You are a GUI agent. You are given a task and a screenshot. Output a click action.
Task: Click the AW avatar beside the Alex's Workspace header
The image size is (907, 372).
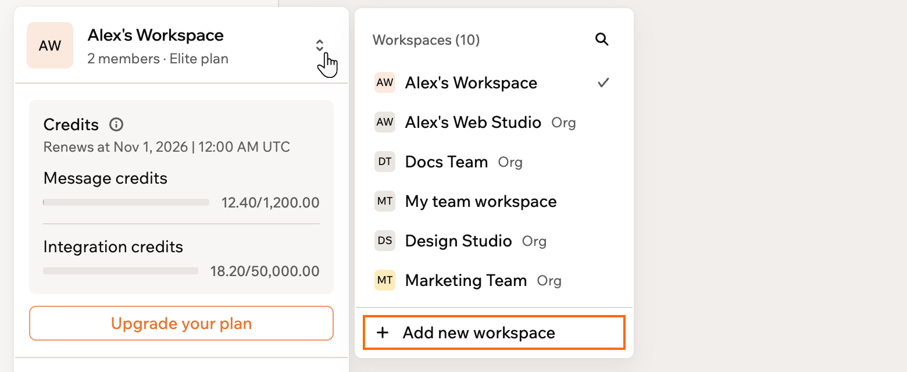click(50, 45)
